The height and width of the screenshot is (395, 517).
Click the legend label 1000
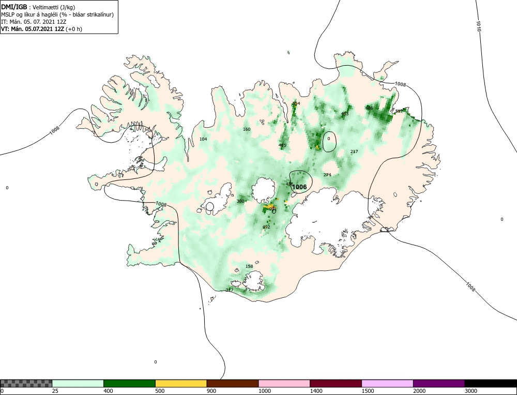point(264,391)
